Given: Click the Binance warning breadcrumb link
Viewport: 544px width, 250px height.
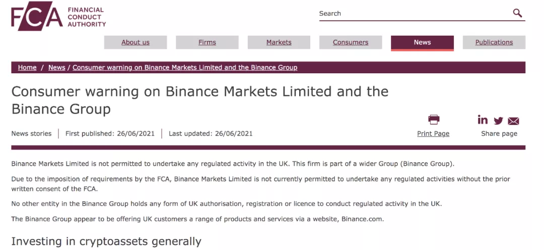Looking at the screenshot, I should (185, 67).
